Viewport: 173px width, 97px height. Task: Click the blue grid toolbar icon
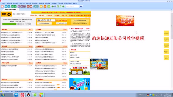coord(9,6)
